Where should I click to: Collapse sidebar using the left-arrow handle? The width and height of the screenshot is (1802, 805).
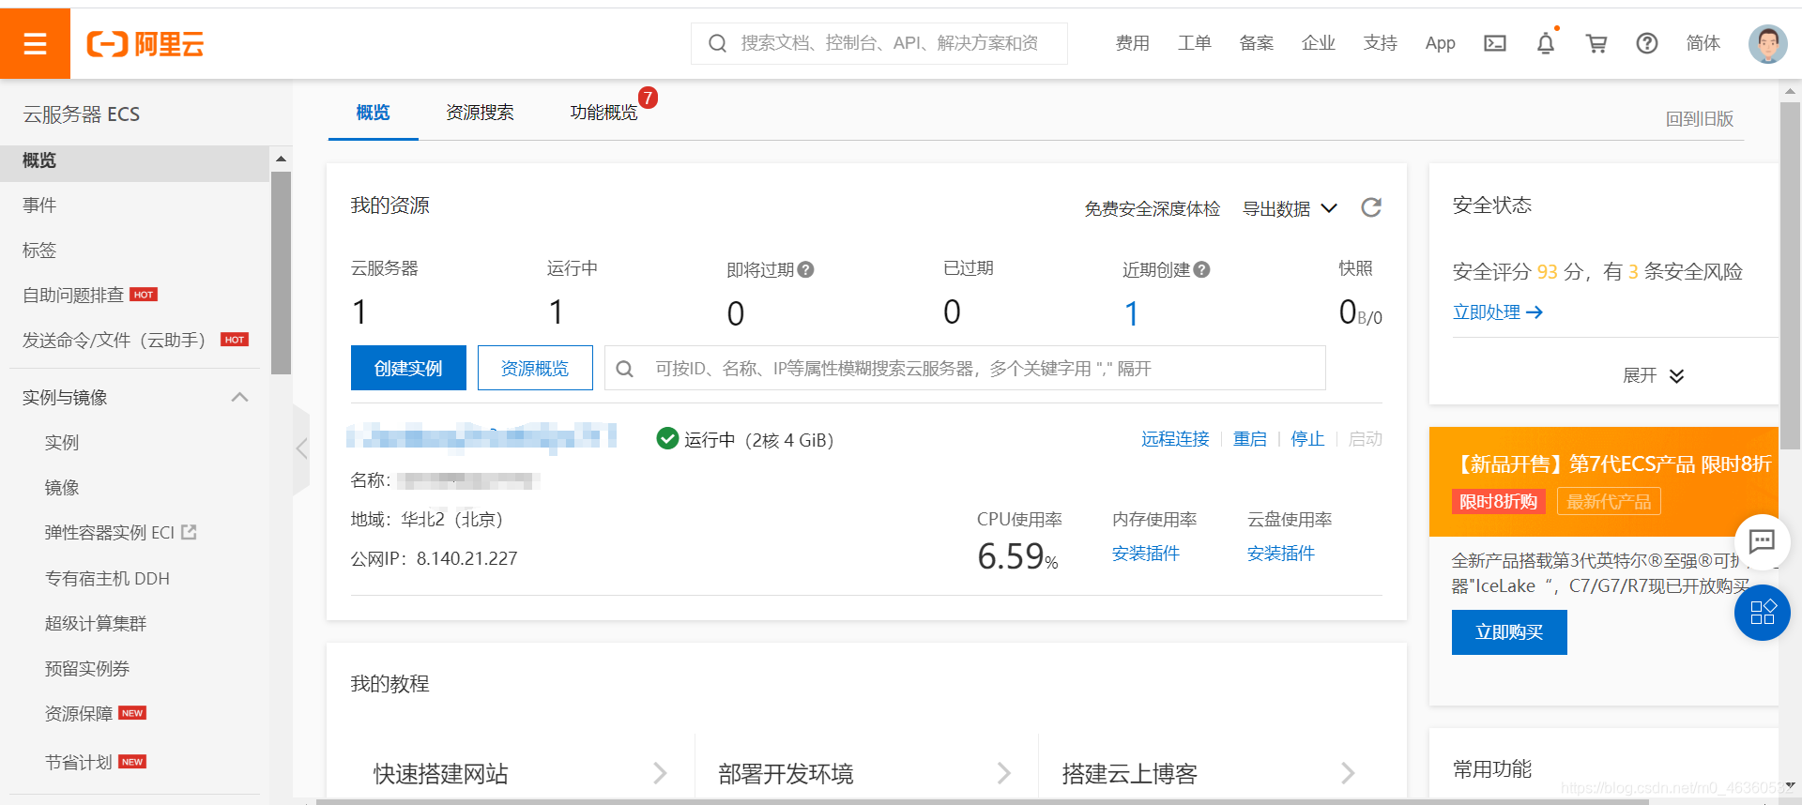click(301, 448)
